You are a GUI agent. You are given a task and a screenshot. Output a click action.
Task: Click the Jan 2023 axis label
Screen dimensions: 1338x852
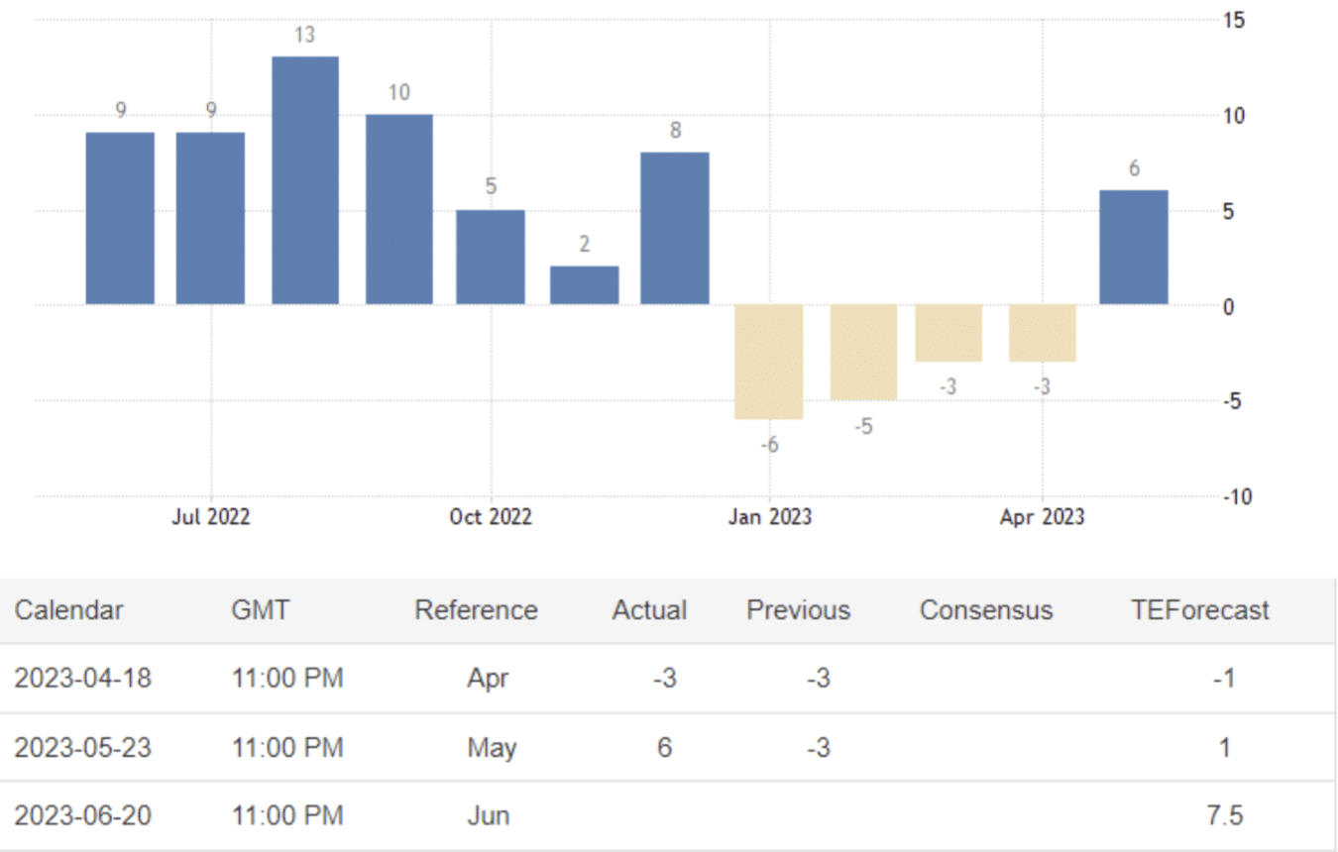(x=769, y=517)
